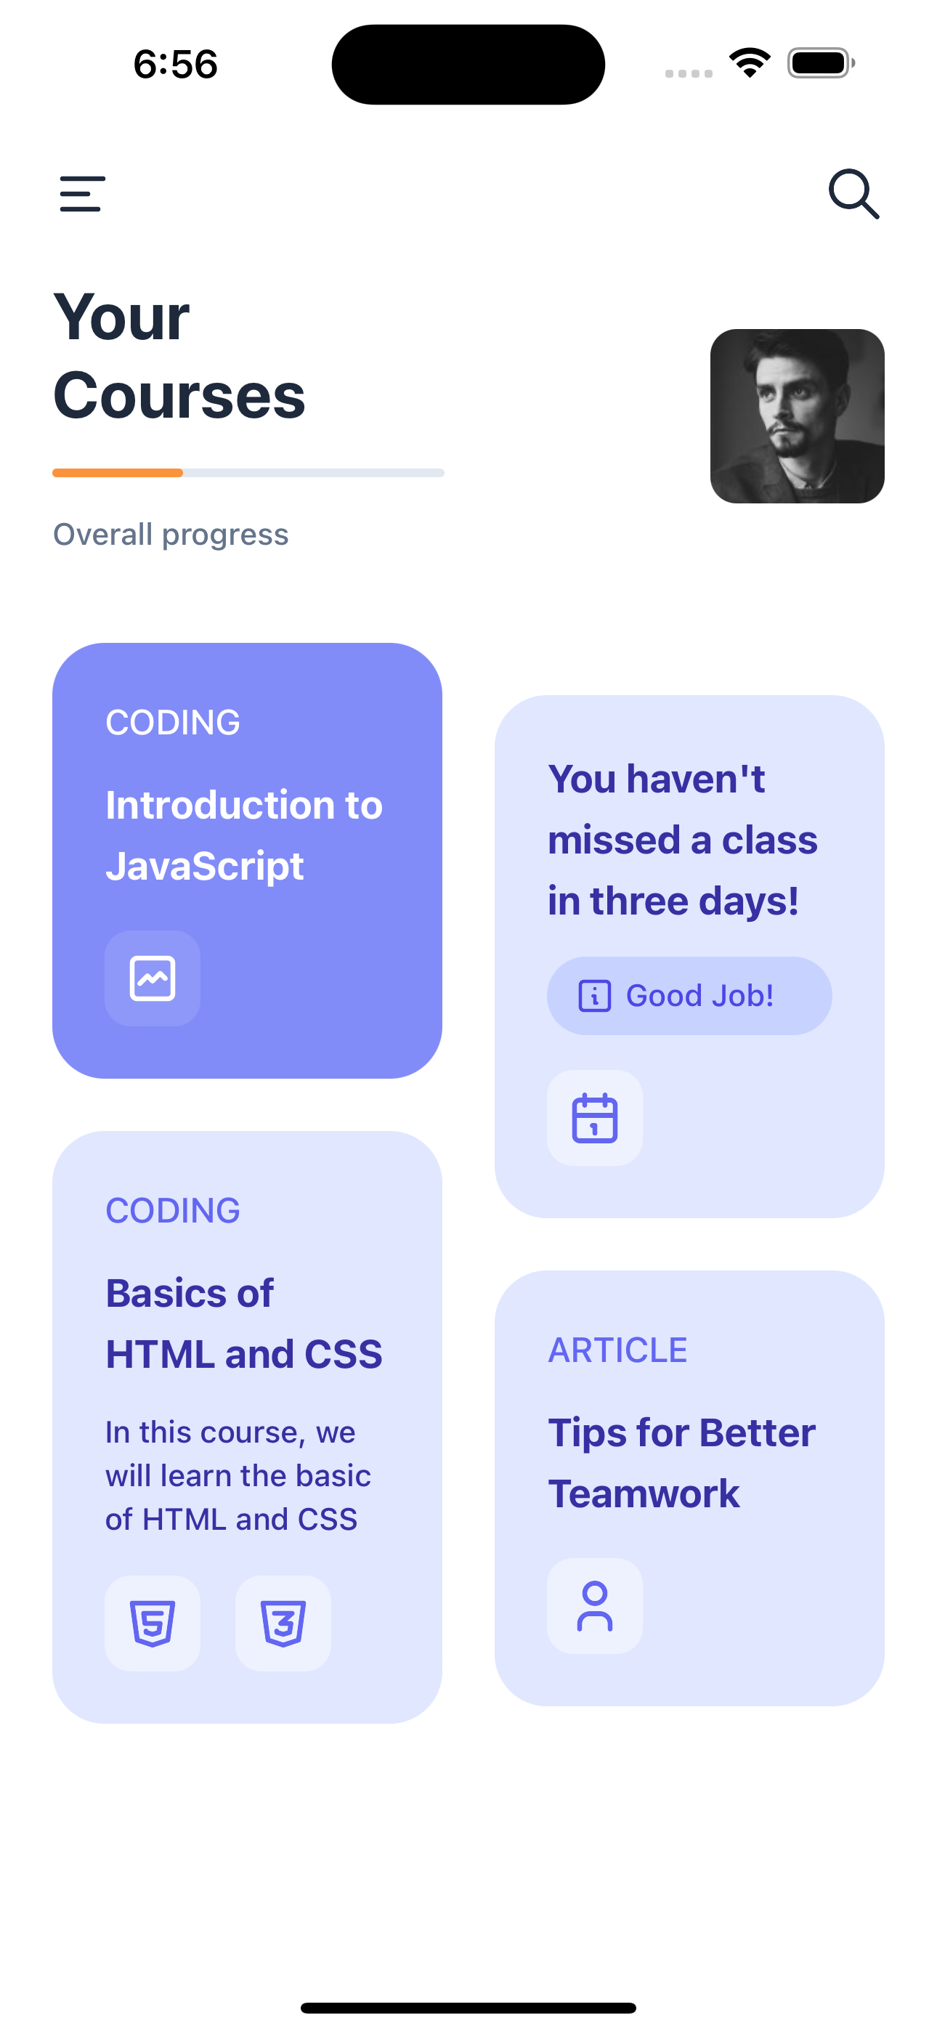Tap the HTML and CSS course description

pos(238,1475)
